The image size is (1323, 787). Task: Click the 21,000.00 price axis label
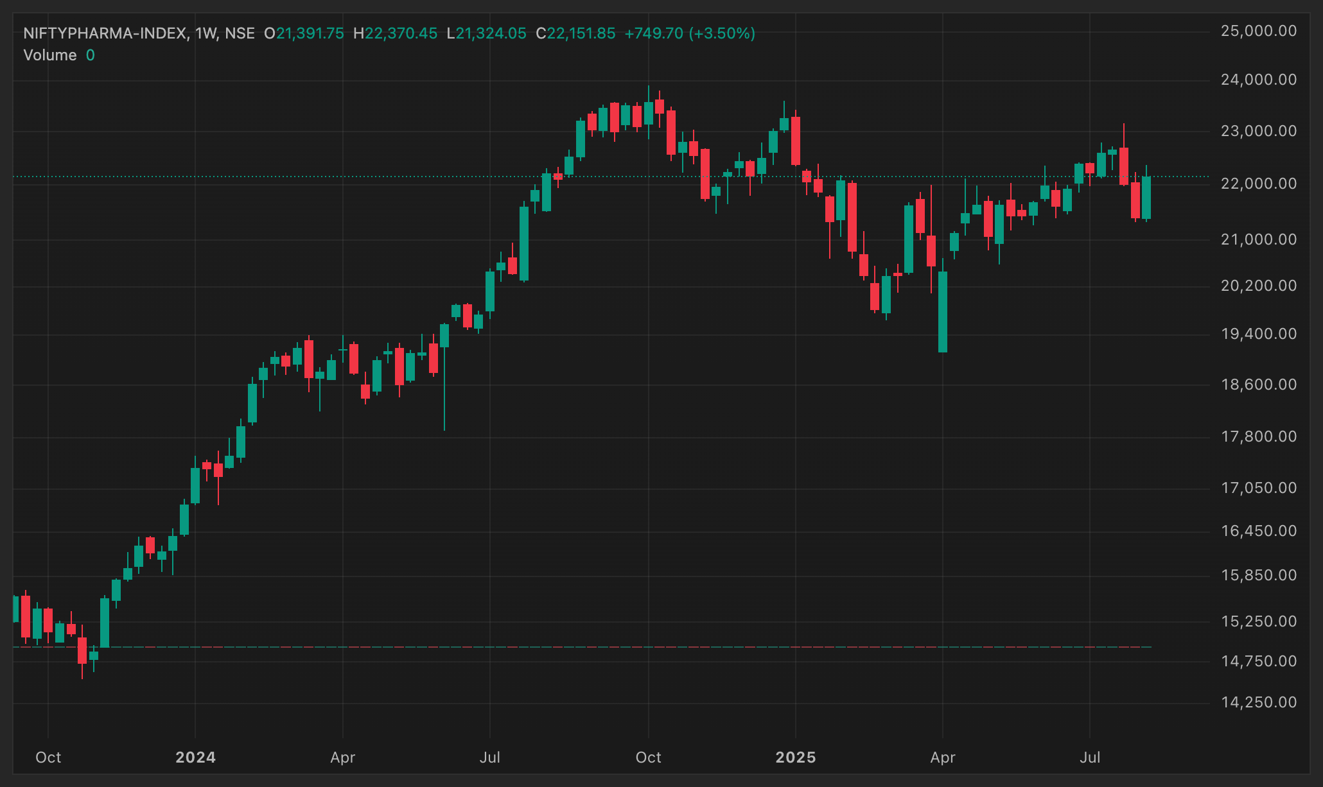tap(1259, 239)
